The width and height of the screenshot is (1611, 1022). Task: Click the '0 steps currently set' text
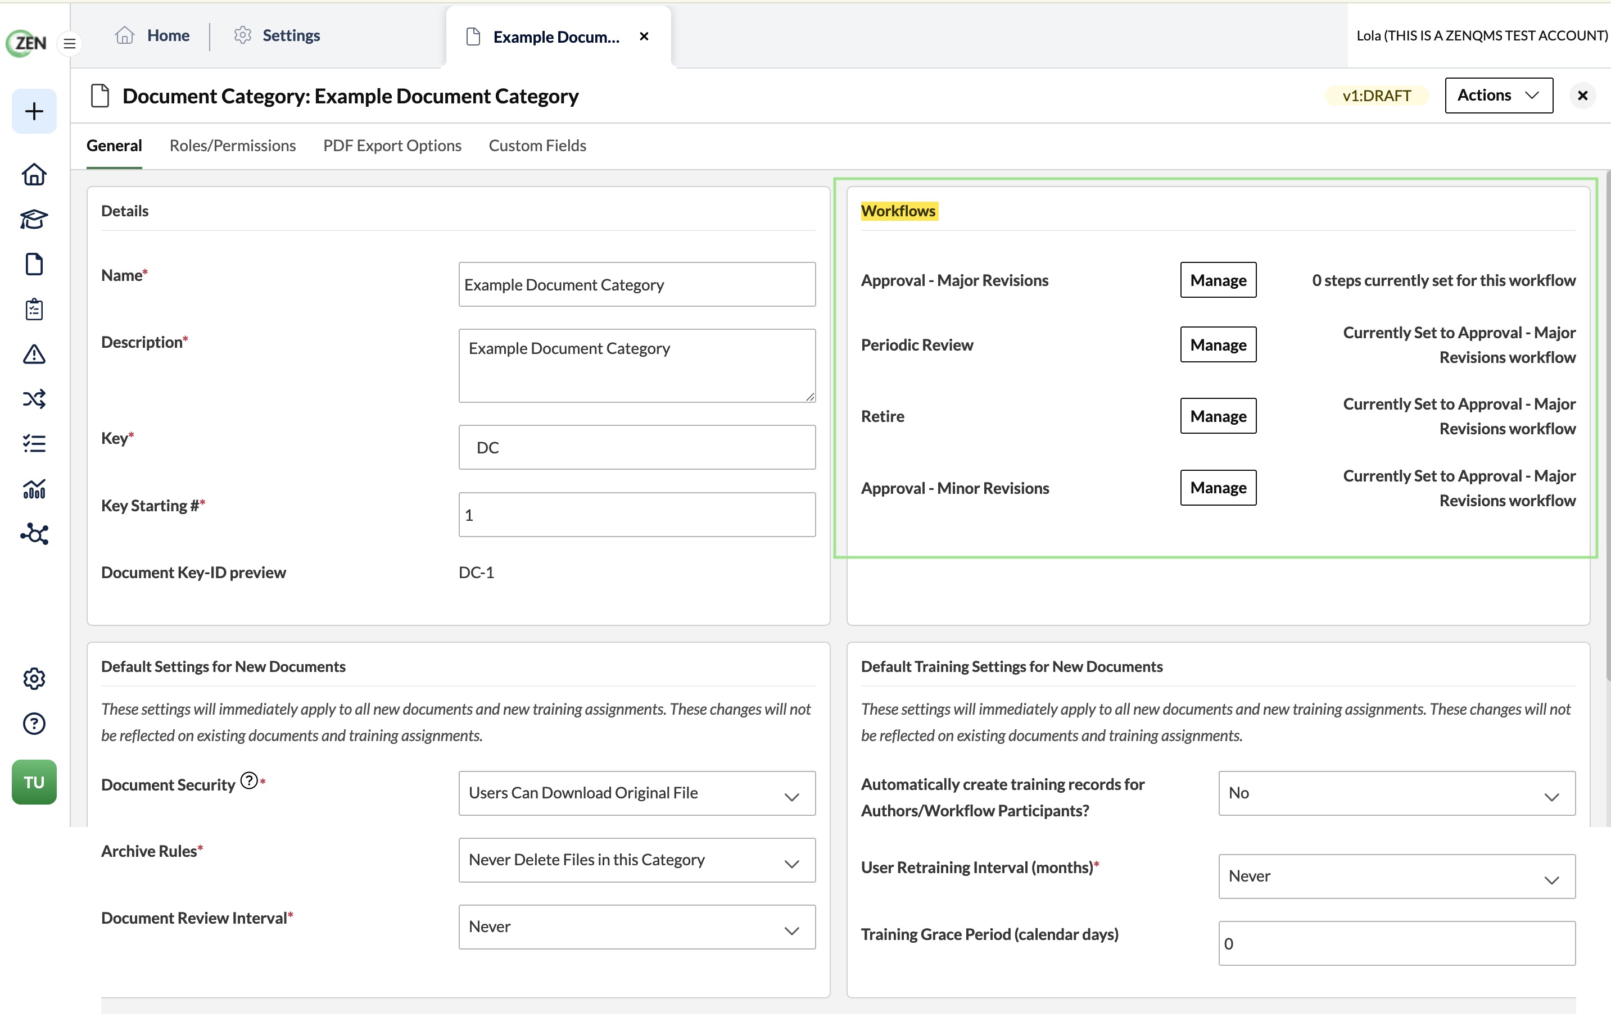1443,280
